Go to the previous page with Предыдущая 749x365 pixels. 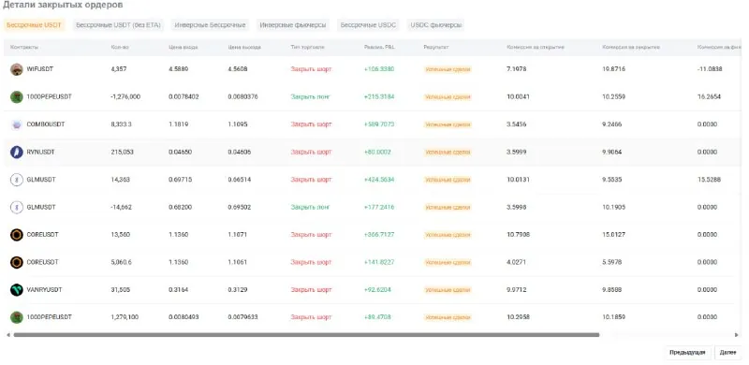pos(687,353)
